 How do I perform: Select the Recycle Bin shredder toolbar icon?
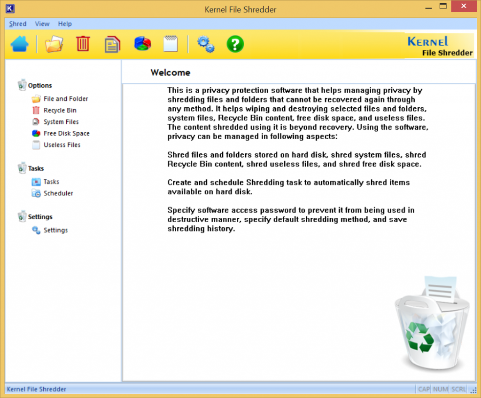pos(83,44)
